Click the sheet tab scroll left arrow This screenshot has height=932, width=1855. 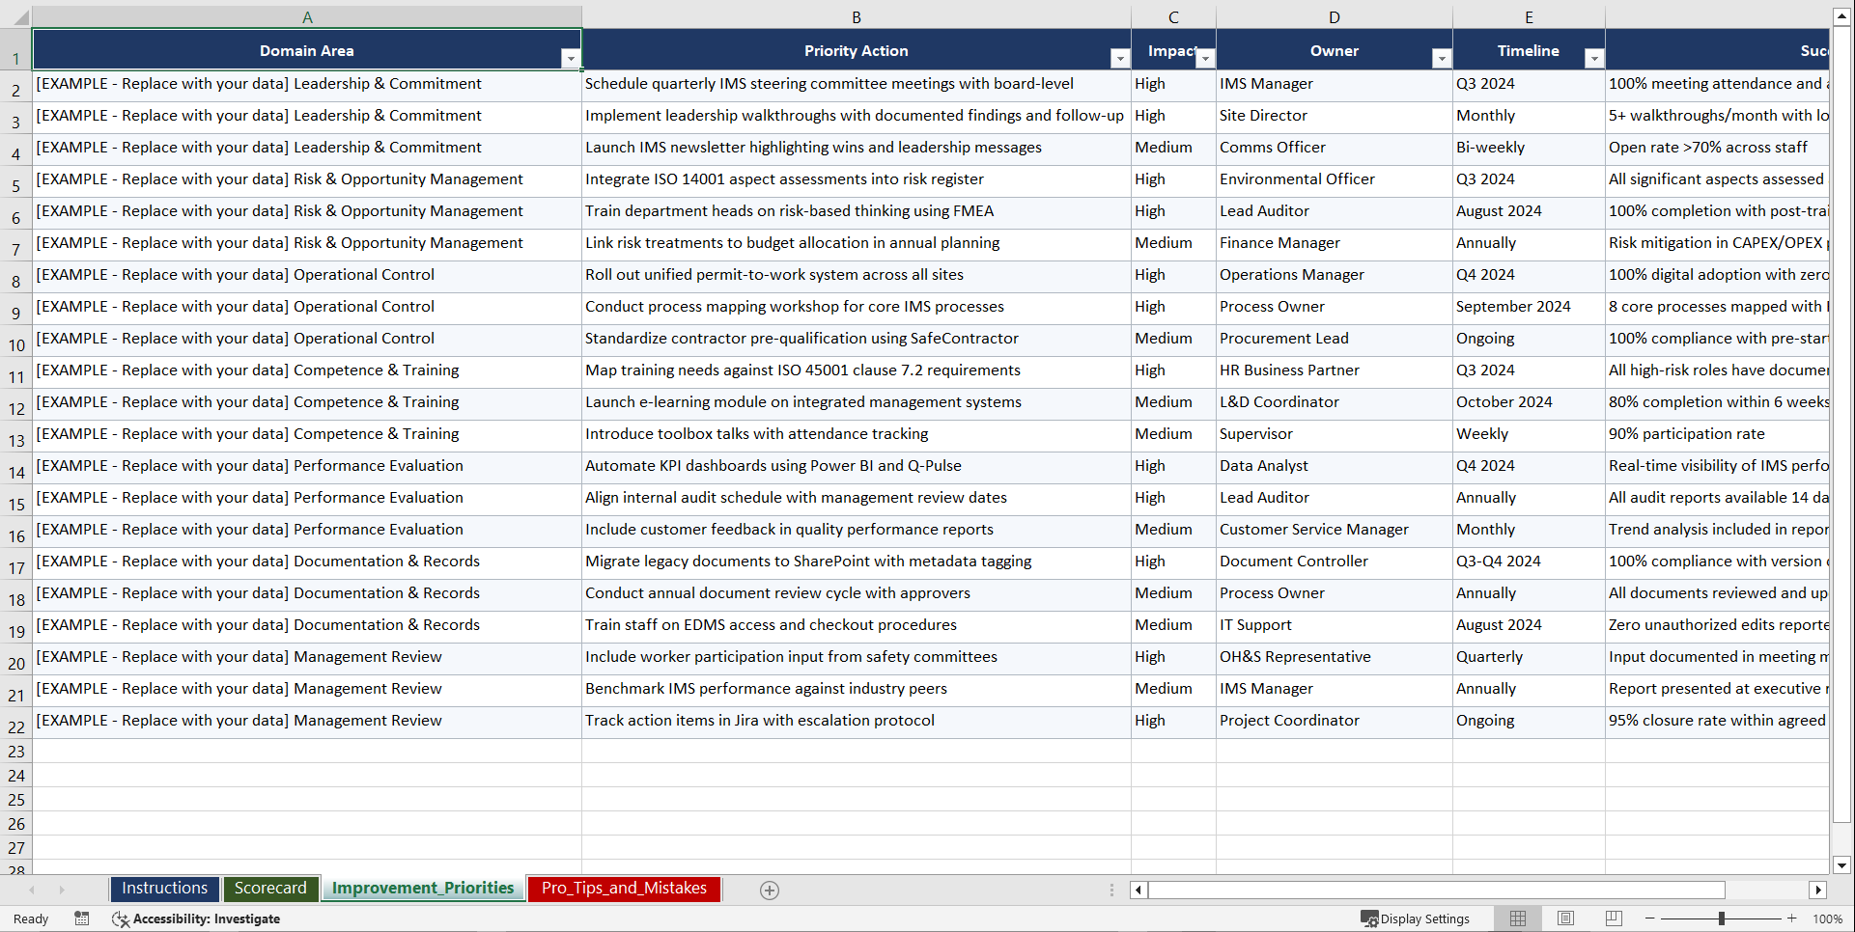click(33, 890)
